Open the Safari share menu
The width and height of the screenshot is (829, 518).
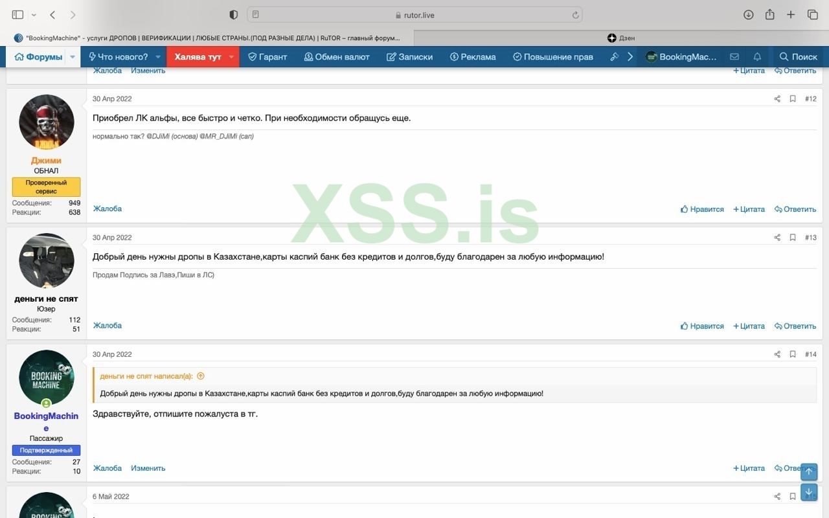coord(770,15)
